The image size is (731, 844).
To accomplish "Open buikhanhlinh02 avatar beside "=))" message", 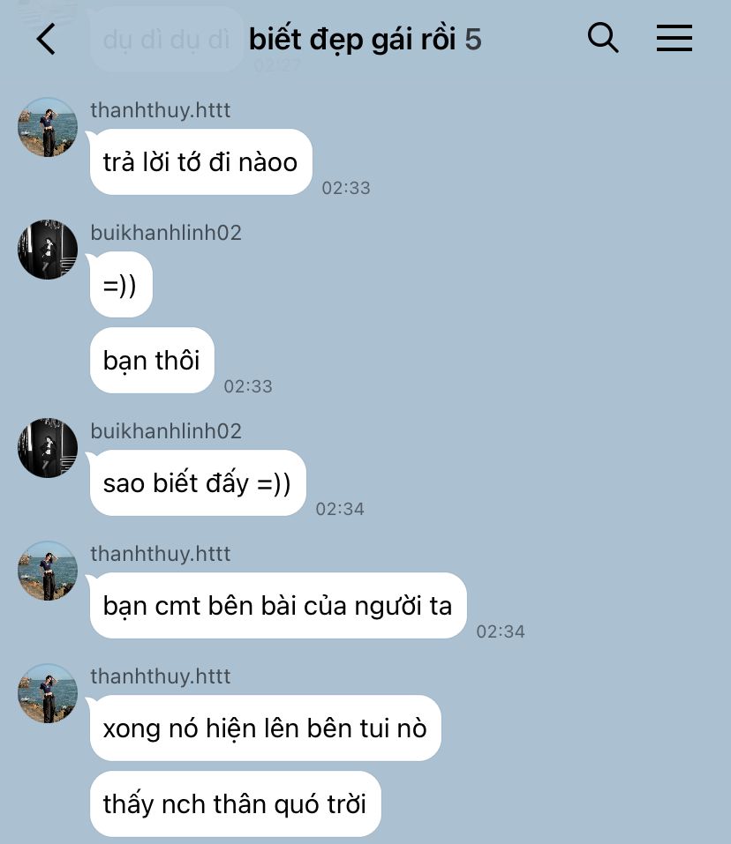I will pos(48,250).
